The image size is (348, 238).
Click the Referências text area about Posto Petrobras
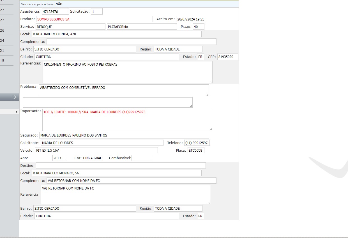(127, 72)
